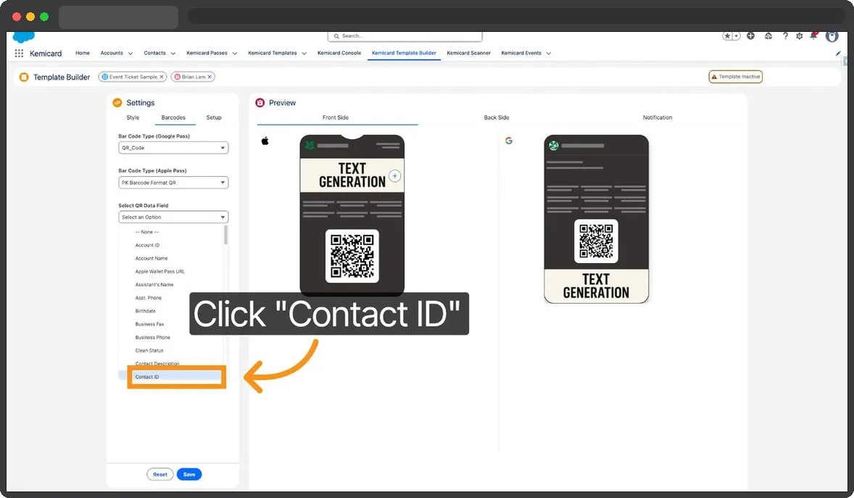Screen dimensions: 854x498
Task: Switch to Setup settings tab
Action: [214, 117]
